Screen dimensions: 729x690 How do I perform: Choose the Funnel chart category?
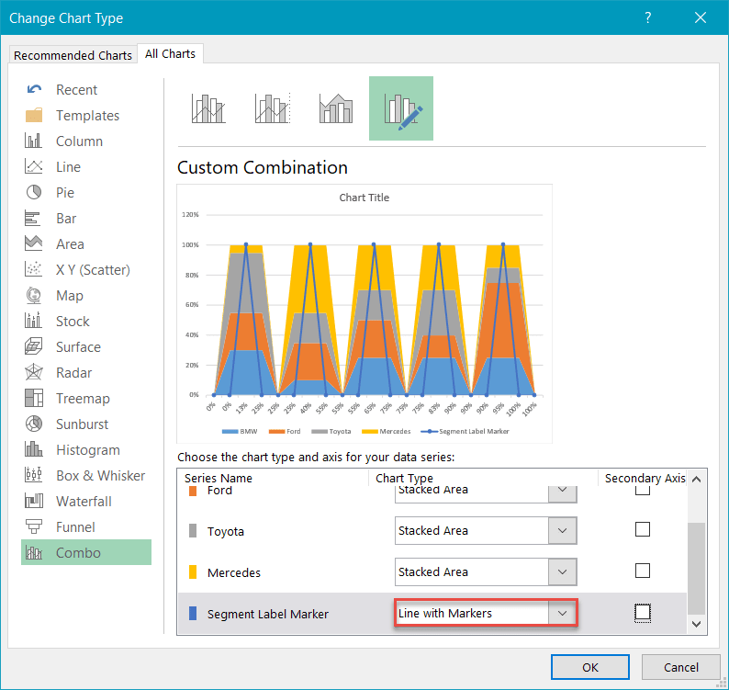[x=75, y=527]
